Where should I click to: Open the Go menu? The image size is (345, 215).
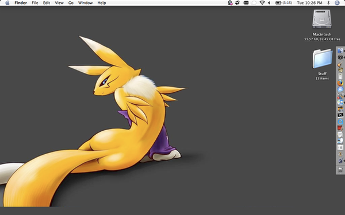tap(71, 3)
